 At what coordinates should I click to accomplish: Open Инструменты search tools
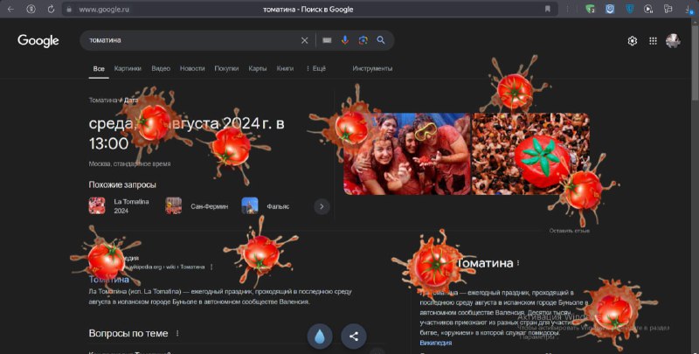[372, 69]
